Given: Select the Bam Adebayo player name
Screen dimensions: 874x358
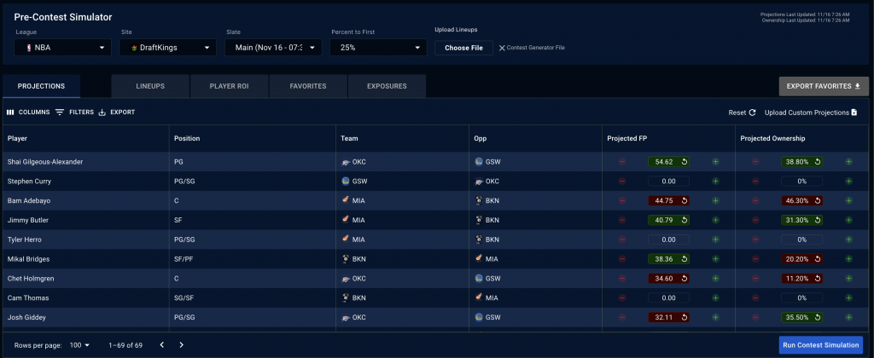Looking at the screenshot, I should point(29,201).
